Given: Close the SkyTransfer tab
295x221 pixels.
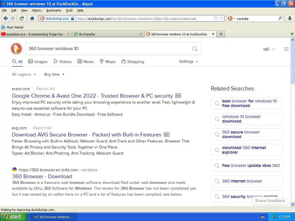Looking at the screenshot, I should (141, 34).
